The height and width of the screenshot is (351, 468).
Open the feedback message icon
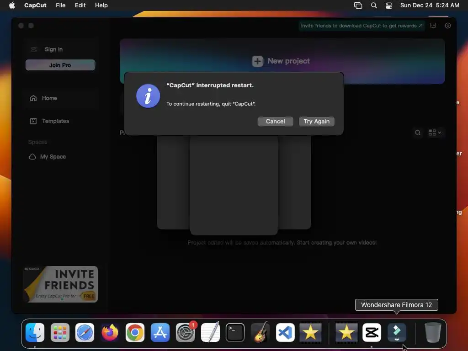[x=433, y=26]
